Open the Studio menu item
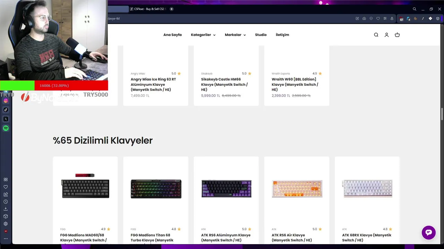The image size is (444, 249). tap(261, 35)
